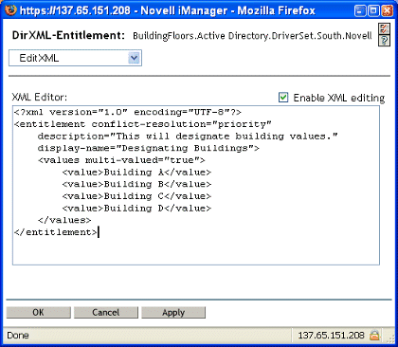Click the Firefox logo in the title bar
This screenshot has height=347, width=398.
coord(10,10)
